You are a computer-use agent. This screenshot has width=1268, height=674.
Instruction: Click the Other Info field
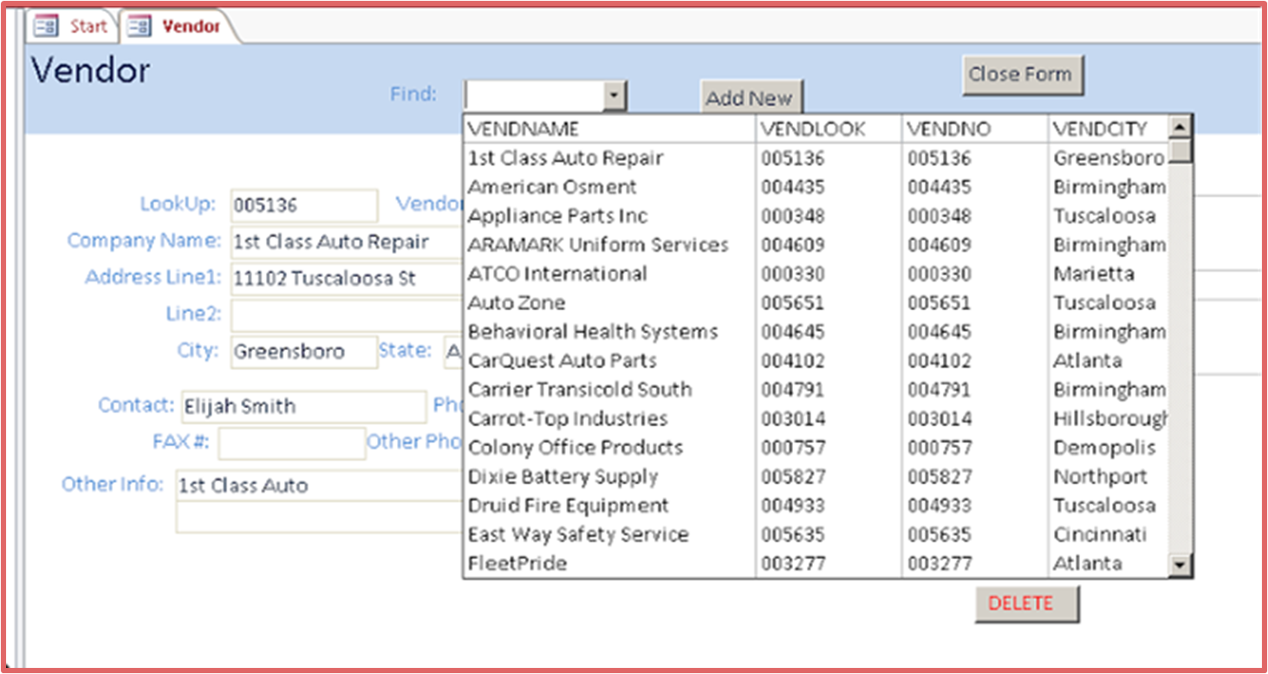pos(319,485)
